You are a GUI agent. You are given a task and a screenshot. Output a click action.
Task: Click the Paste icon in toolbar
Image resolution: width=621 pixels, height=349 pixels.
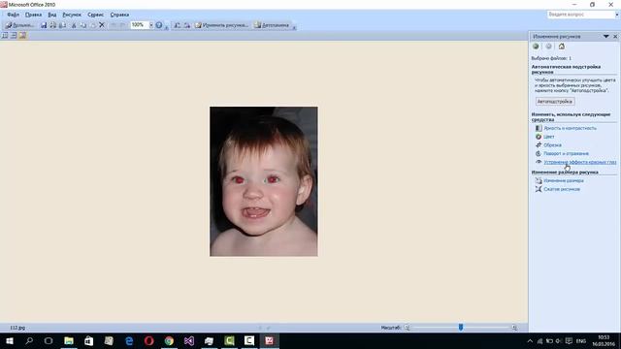pos(92,25)
